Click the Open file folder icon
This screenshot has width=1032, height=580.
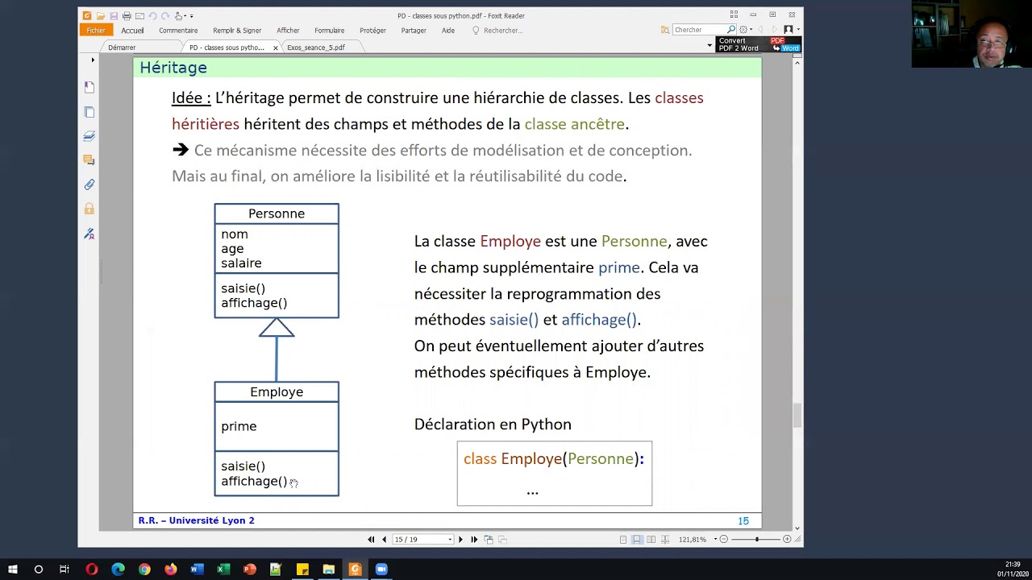(x=101, y=16)
